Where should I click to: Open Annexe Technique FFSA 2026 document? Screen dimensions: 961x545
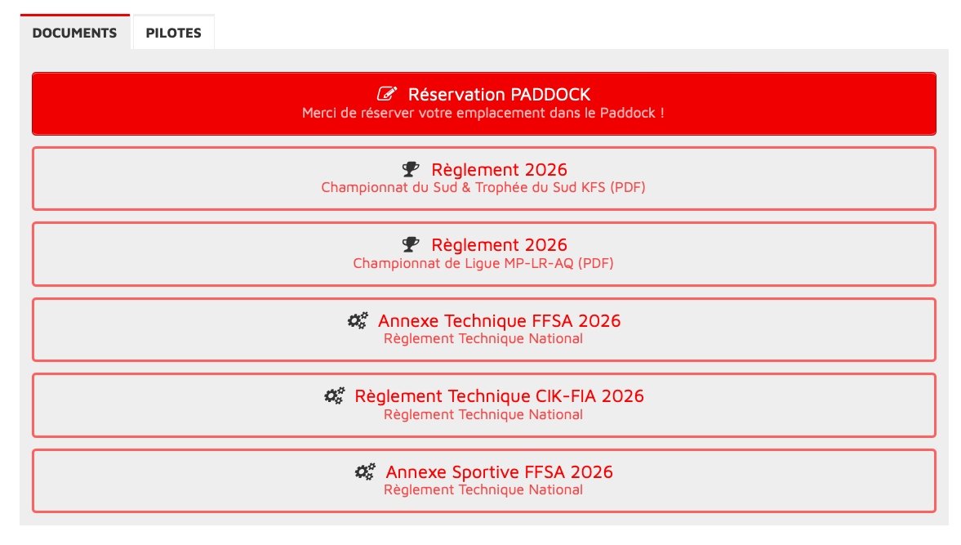pos(499,321)
